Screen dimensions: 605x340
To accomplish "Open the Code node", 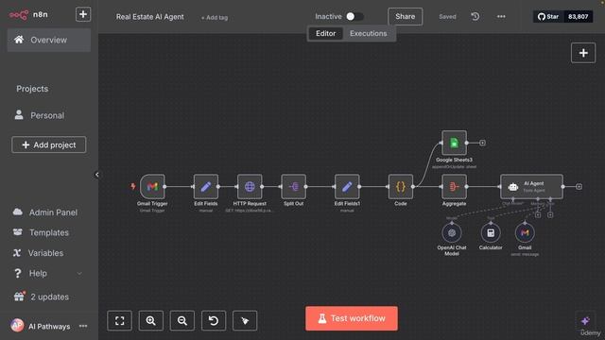I will (x=401, y=187).
